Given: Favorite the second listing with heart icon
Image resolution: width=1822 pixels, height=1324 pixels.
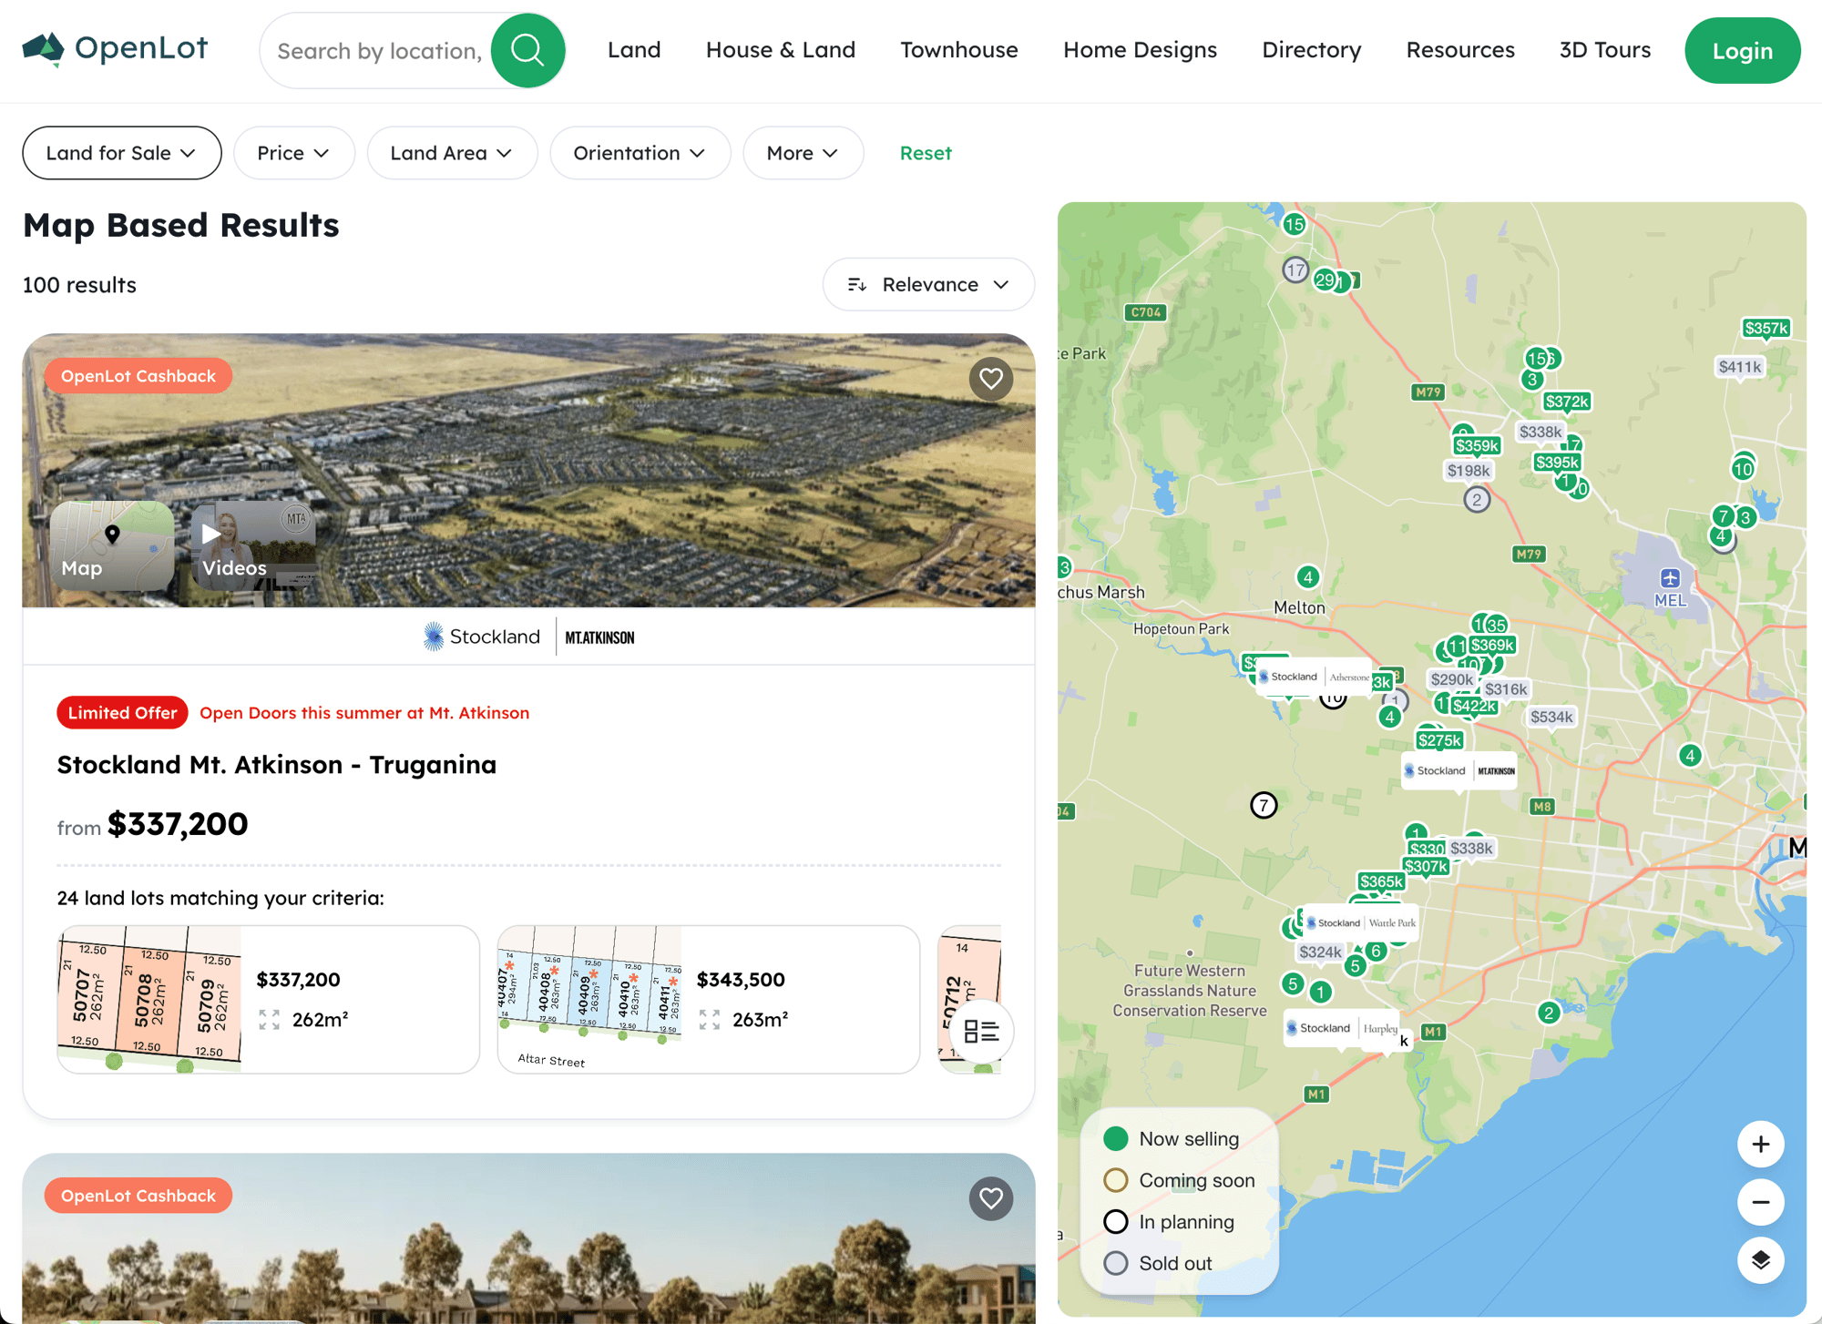Looking at the screenshot, I should click(x=991, y=1198).
